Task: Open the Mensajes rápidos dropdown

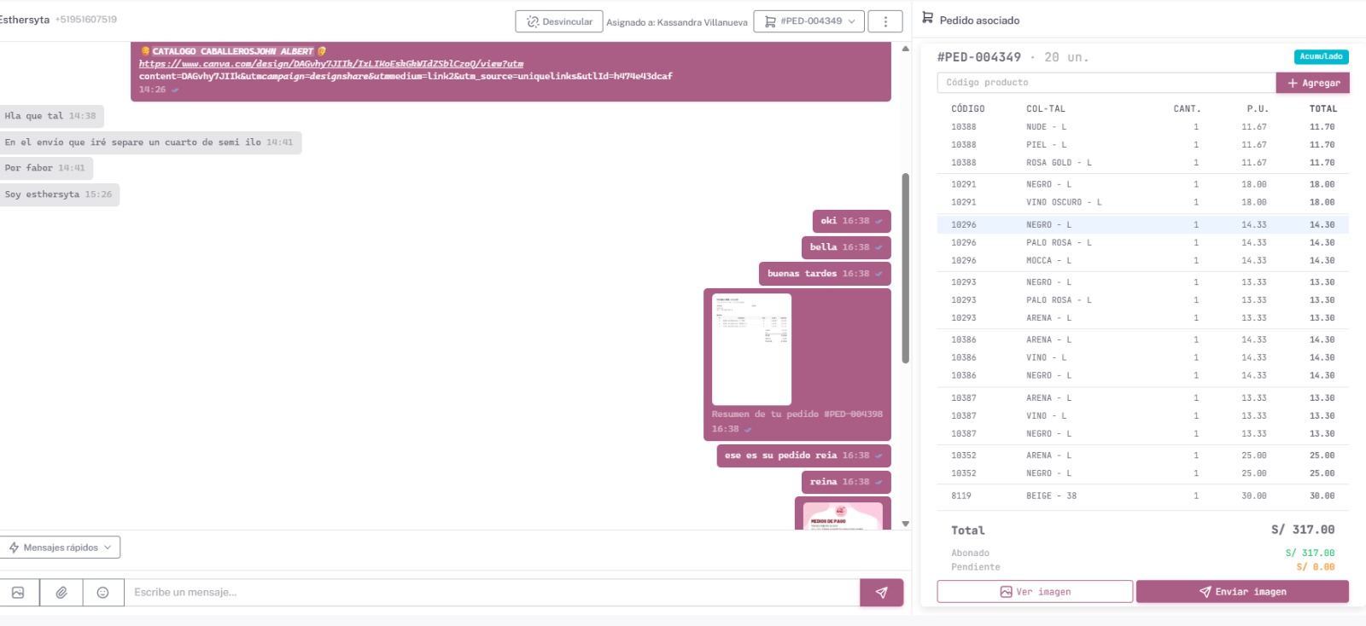Action: [61, 548]
